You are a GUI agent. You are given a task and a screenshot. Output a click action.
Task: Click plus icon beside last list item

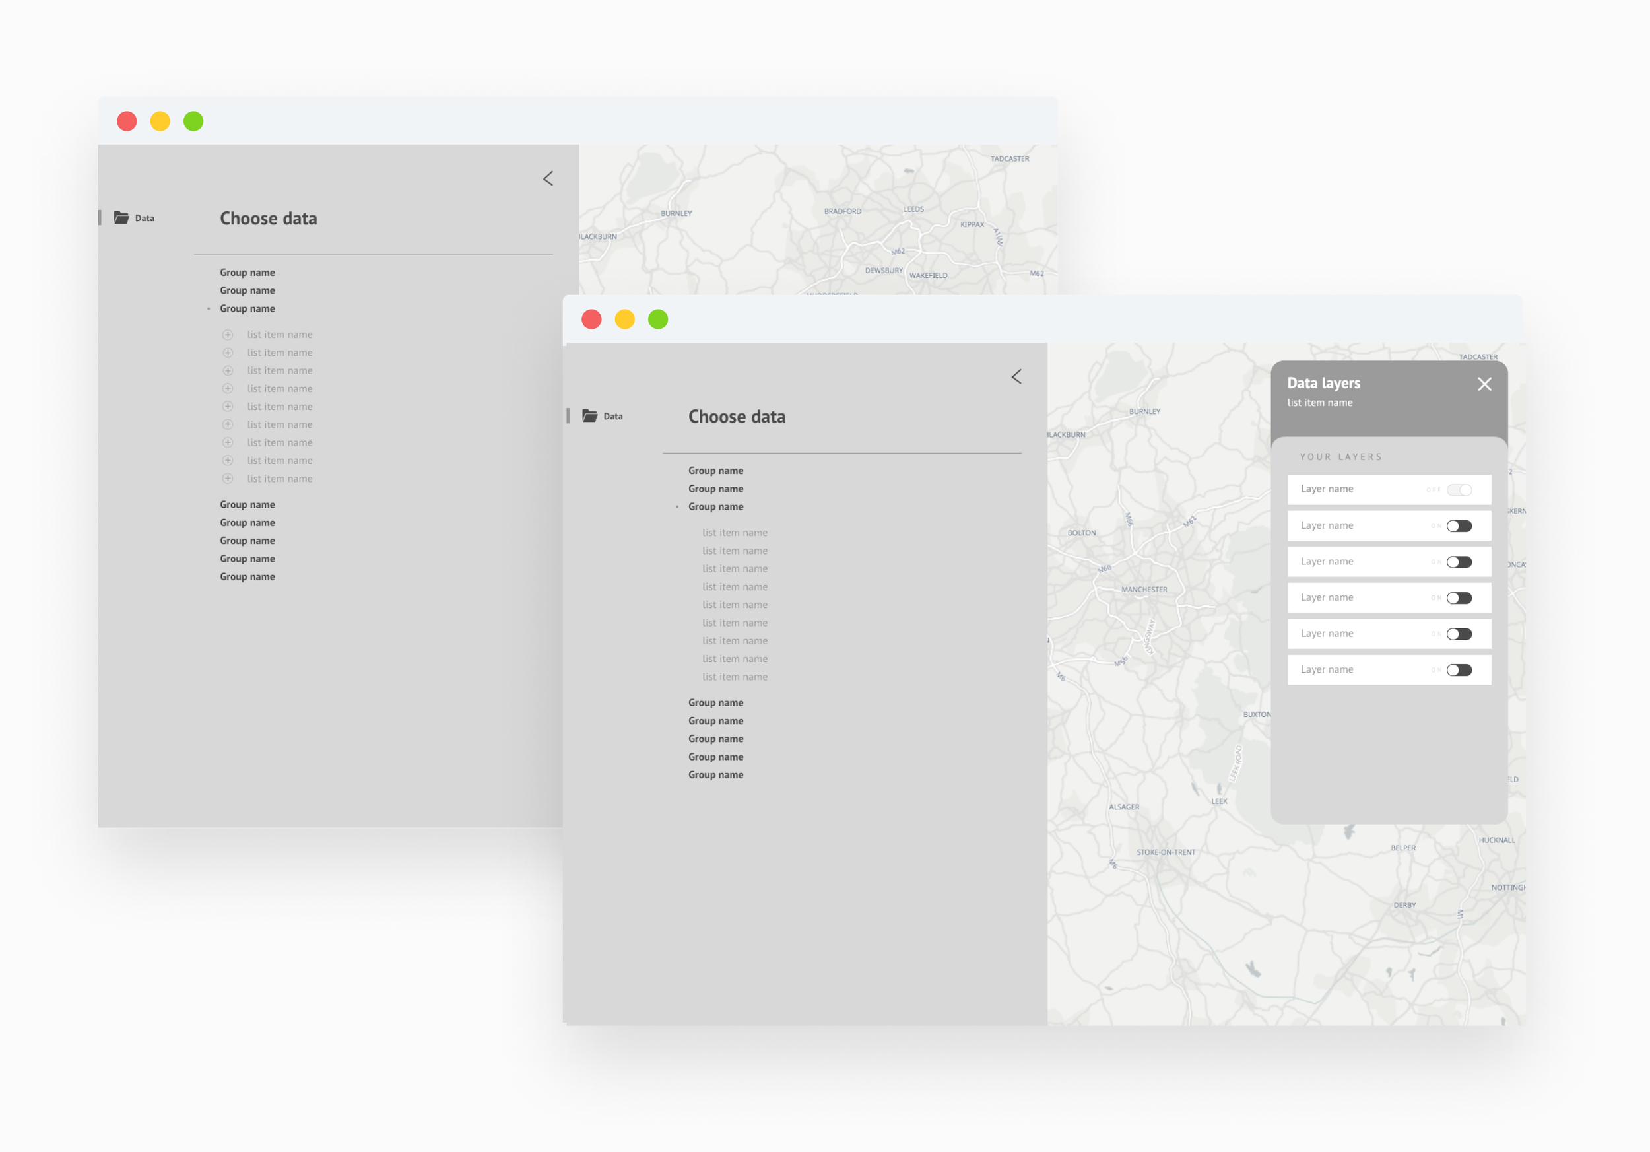(228, 479)
